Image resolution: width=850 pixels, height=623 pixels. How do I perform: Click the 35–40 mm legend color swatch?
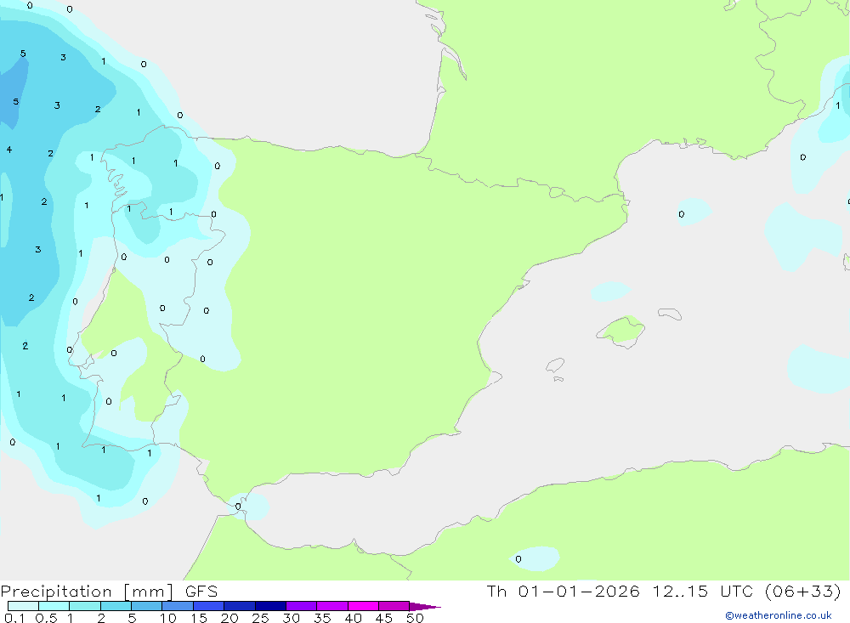pyautogui.click(x=332, y=606)
